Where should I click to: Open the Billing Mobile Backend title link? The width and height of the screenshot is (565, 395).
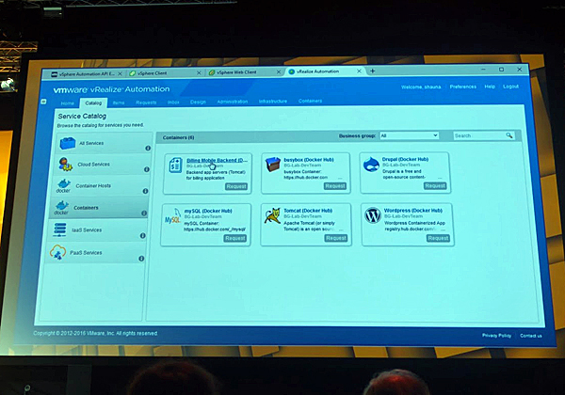click(x=217, y=160)
